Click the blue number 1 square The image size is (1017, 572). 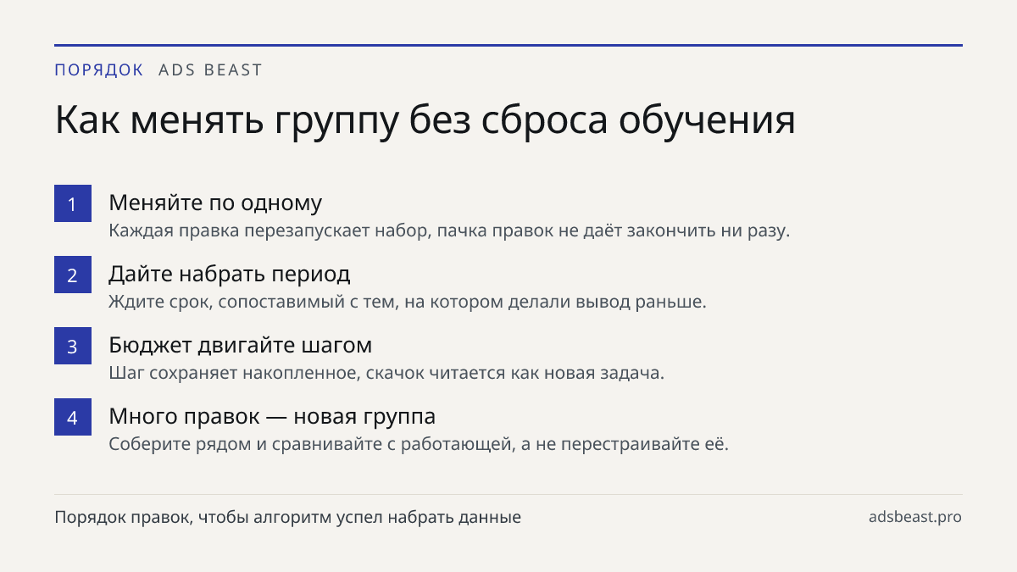click(x=73, y=203)
